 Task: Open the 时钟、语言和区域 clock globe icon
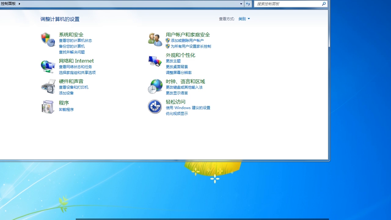(155, 86)
